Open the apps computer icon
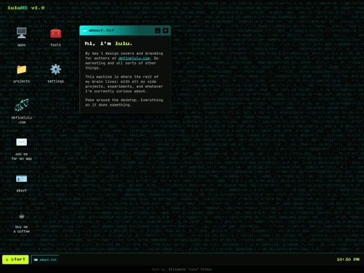Screen dimensions: 364x273 pyautogui.click(x=22, y=33)
